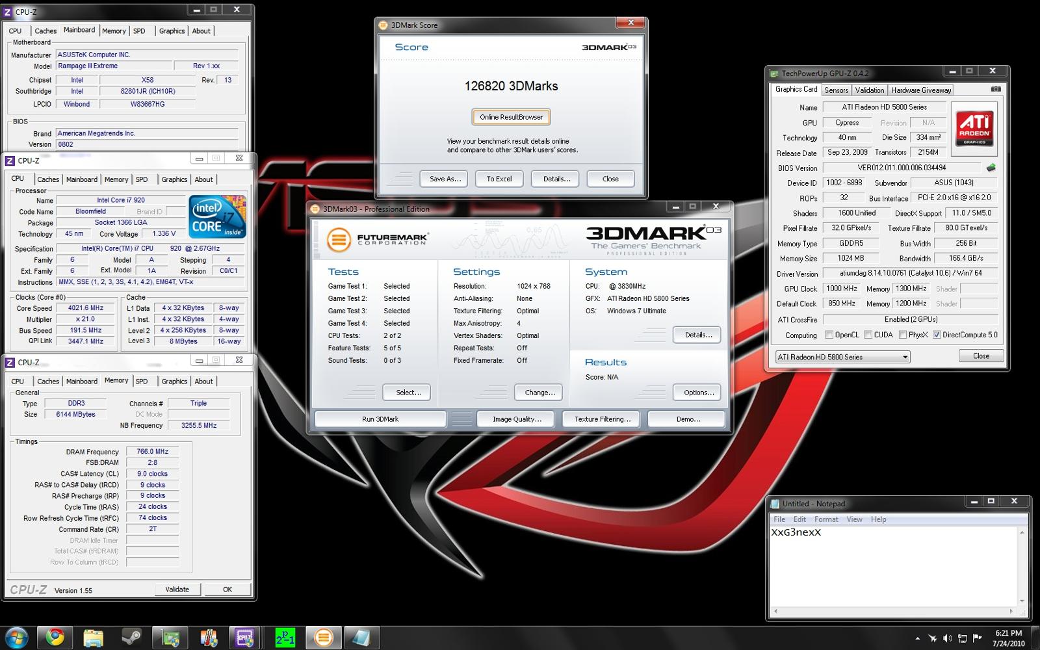The height and width of the screenshot is (650, 1040).
Task: Open the green 2P-1 Prime taskbar icon
Action: point(285,638)
